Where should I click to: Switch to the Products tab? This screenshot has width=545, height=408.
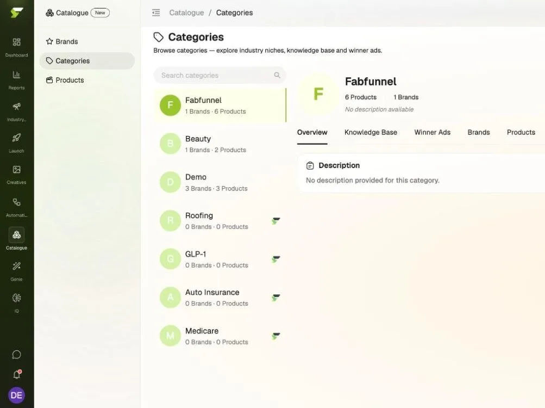521,132
